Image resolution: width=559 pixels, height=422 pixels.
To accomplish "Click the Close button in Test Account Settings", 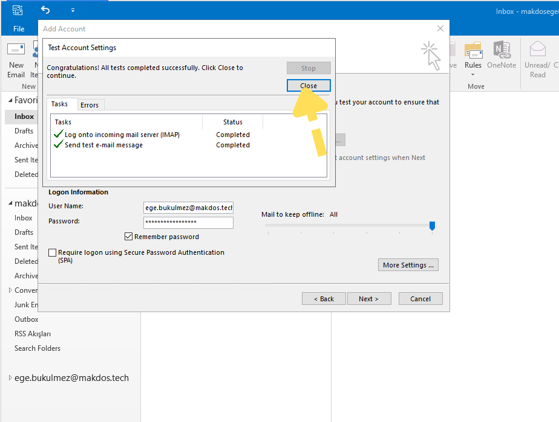I will coord(309,85).
